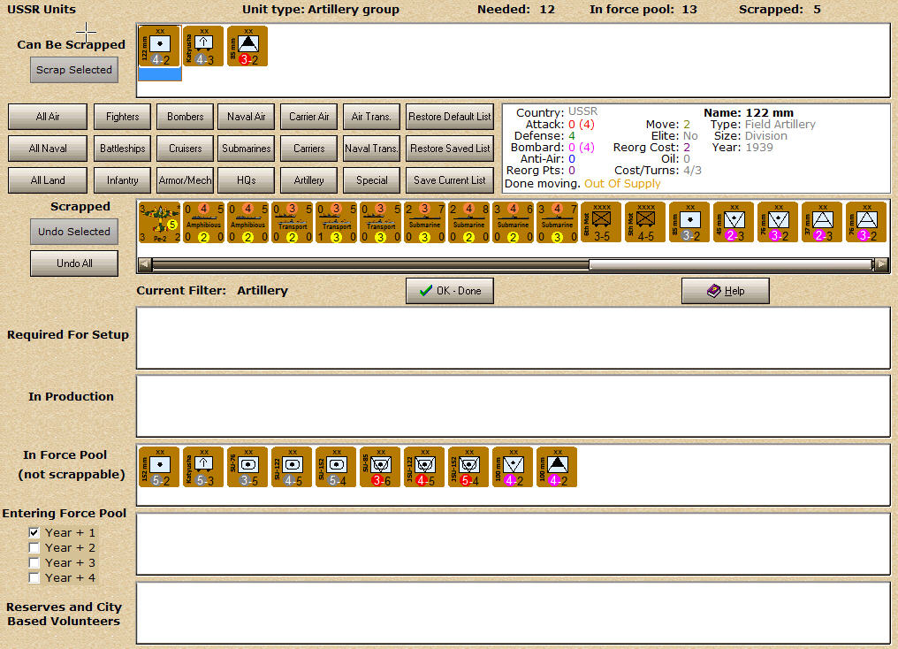Show Air Trans. units

click(x=371, y=117)
